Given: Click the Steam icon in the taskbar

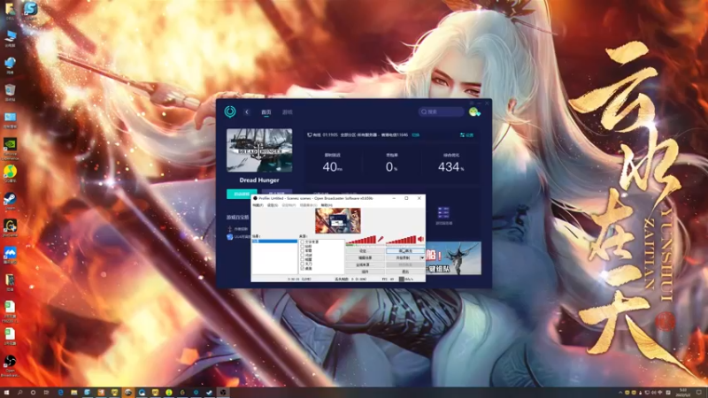Looking at the screenshot, I should click(x=210, y=393).
